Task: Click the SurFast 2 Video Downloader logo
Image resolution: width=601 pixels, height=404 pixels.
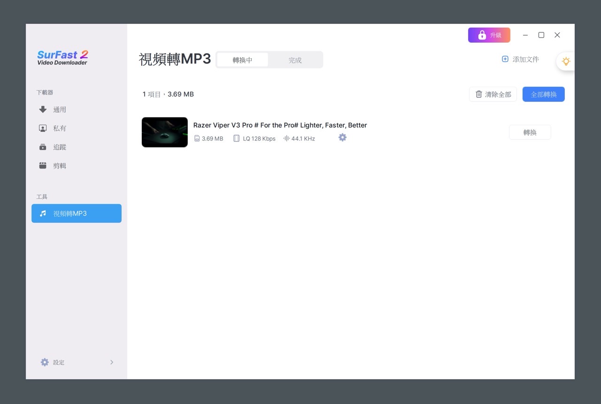Action: click(63, 57)
